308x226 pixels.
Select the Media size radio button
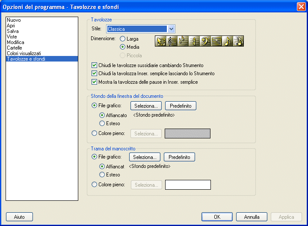pos(122,47)
